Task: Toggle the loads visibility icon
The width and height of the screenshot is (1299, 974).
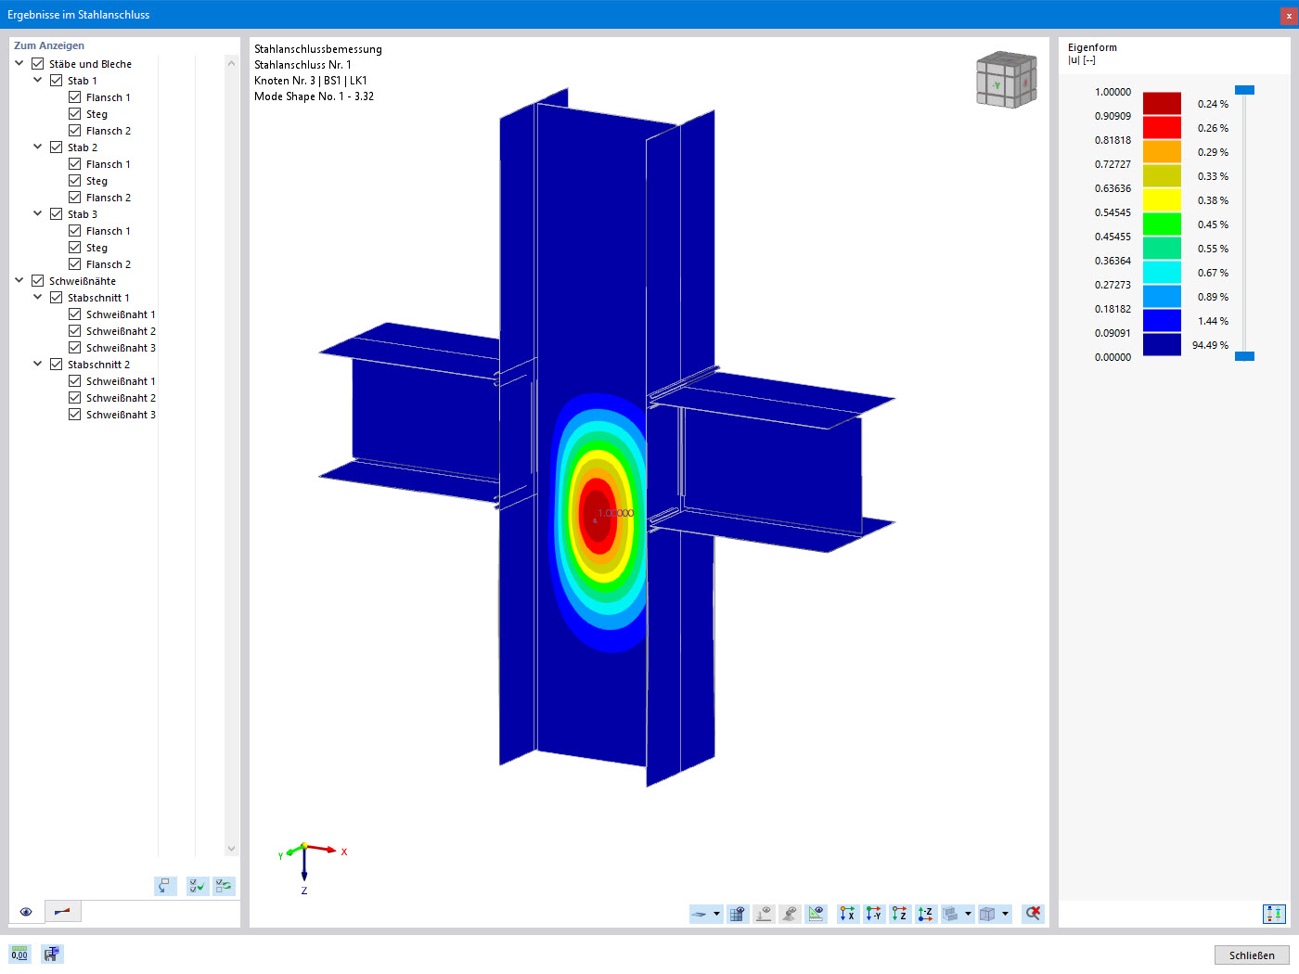Action: pos(764,915)
